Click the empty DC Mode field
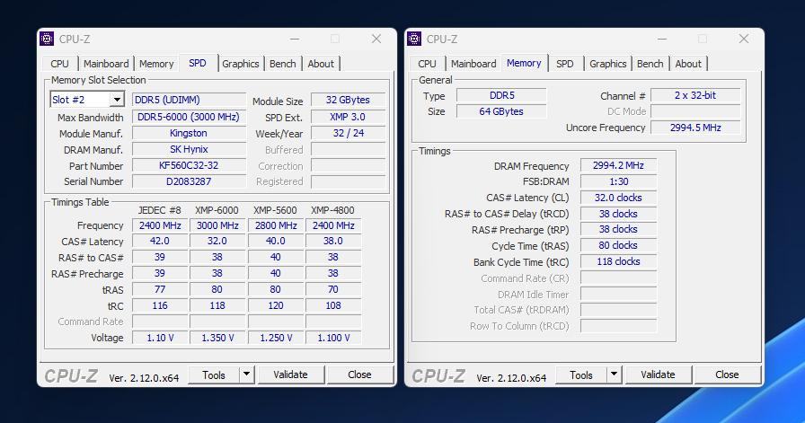Image resolution: width=805 pixels, height=423 pixels. tap(695, 111)
